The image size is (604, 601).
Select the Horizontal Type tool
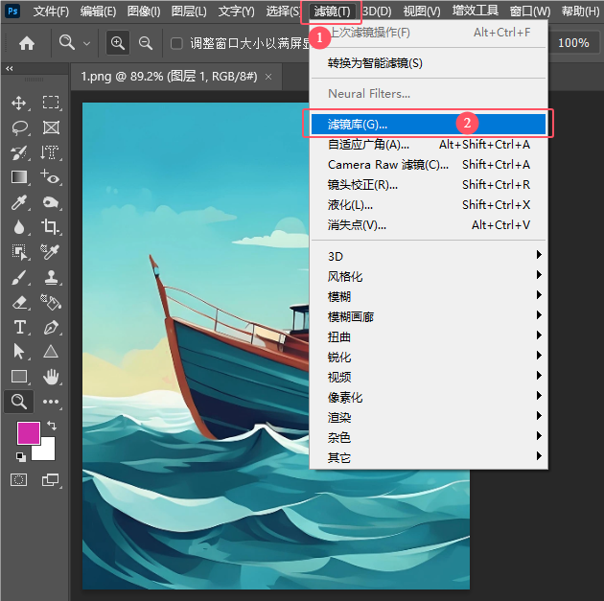pos(19,327)
